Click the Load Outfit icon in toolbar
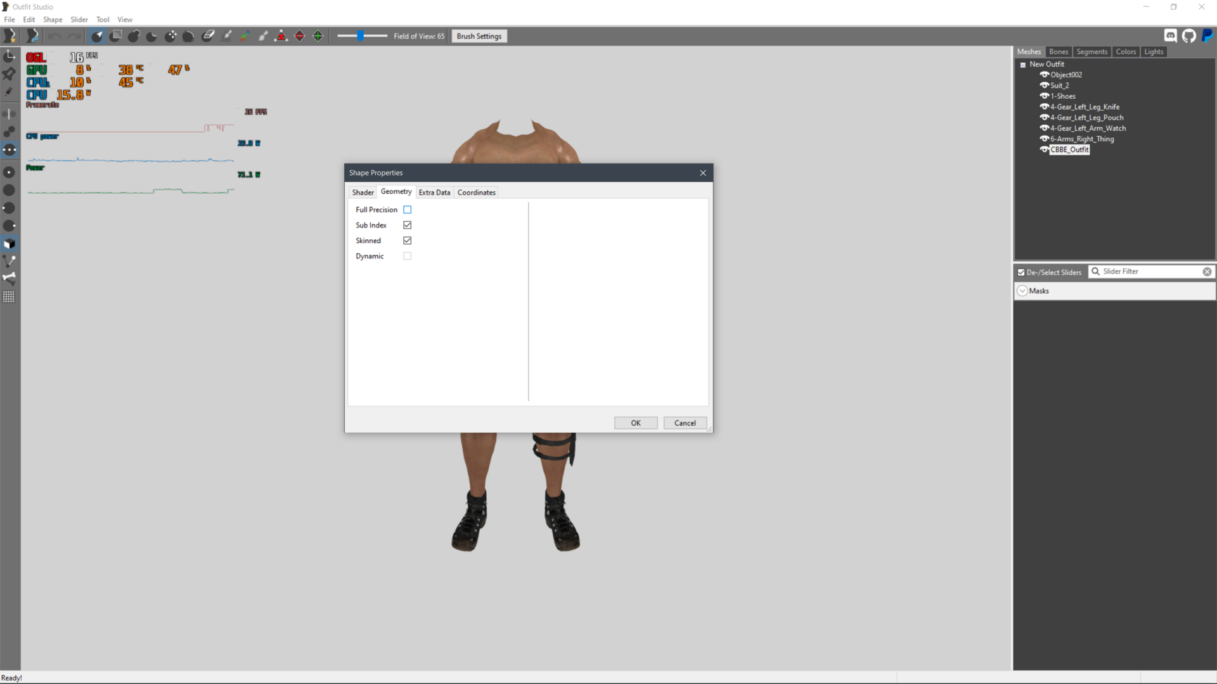Image resolution: width=1217 pixels, height=684 pixels. [32, 36]
